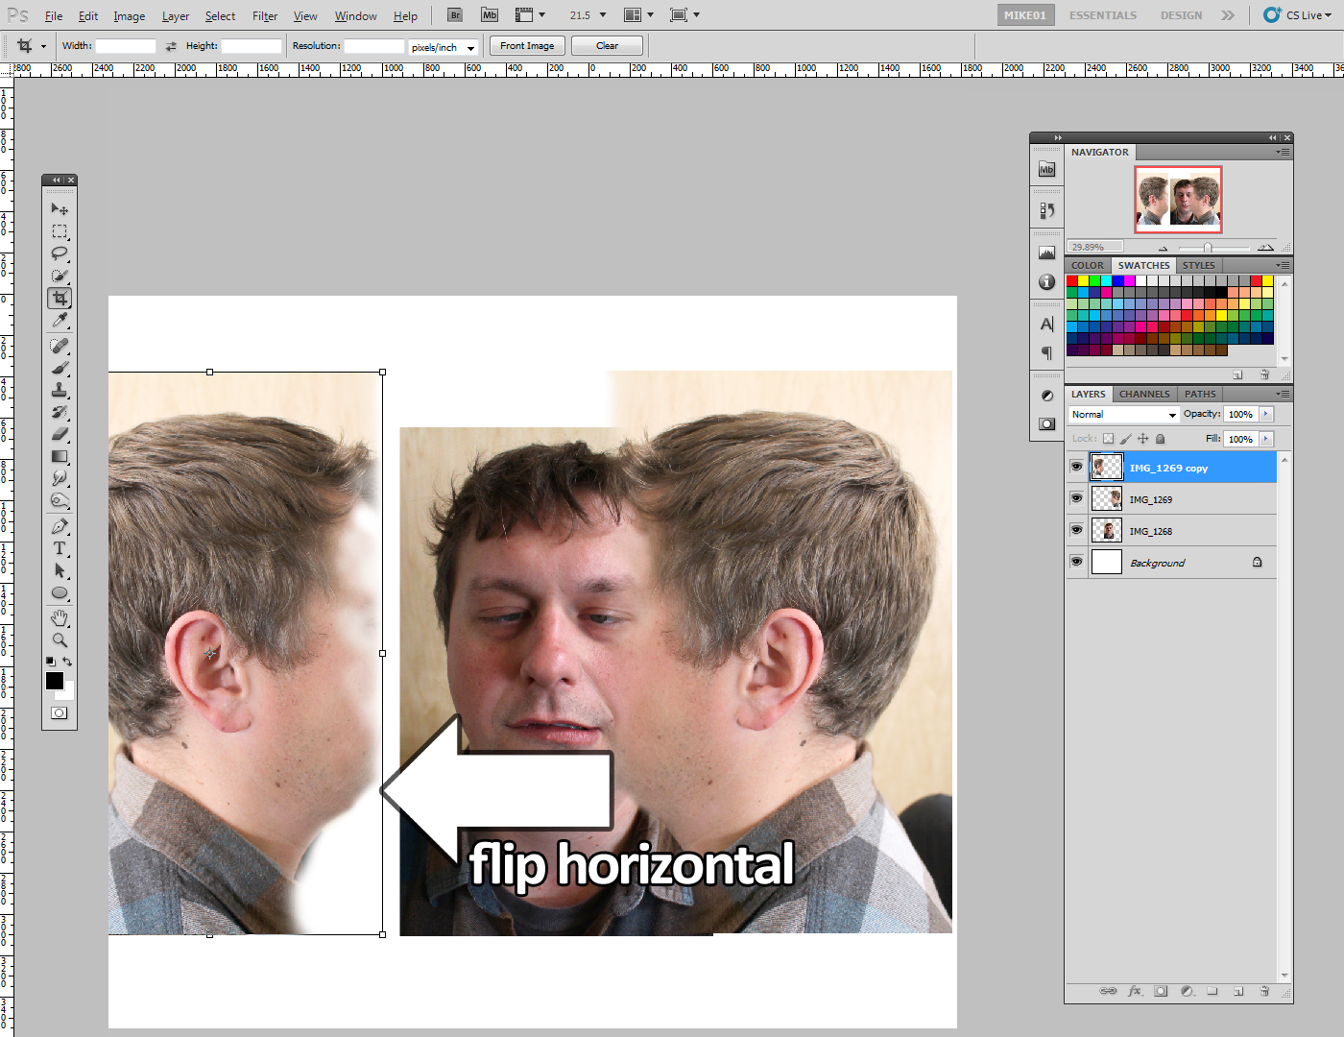Viewport: 1344px width, 1037px height.
Task: Hide the IMG_1269 copy layer
Action: tap(1076, 468)
